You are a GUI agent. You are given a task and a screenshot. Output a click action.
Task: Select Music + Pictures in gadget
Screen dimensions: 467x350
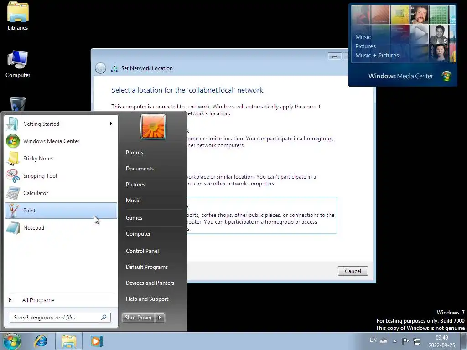pos(377,55)
